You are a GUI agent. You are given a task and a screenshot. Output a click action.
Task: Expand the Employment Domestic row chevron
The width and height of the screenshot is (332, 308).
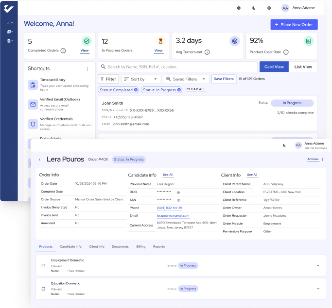pyautogui.click(x=318, y=265)
